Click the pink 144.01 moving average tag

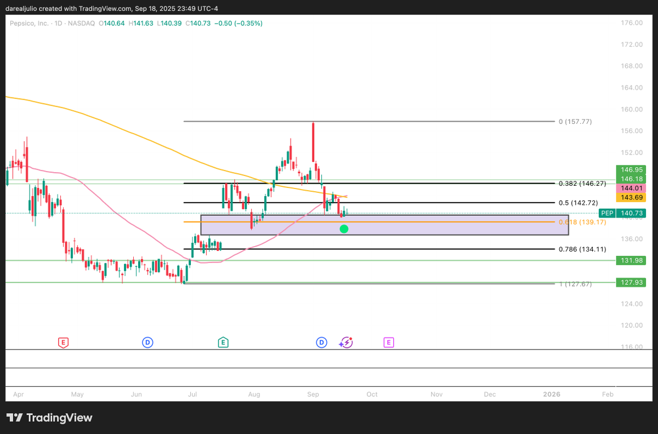click(x=631, y=188)
